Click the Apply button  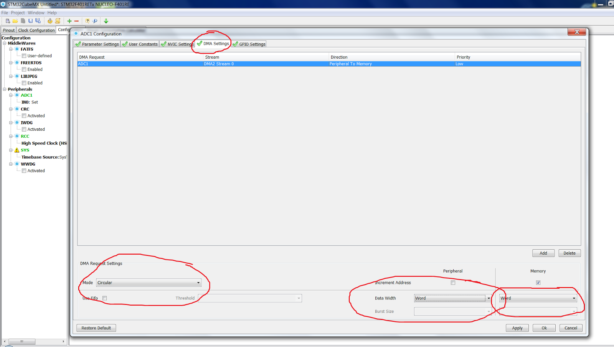tap(517, 328)
